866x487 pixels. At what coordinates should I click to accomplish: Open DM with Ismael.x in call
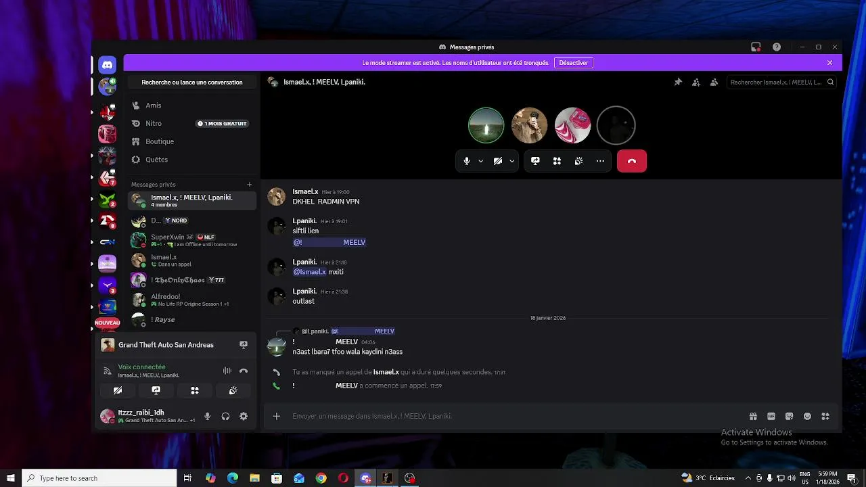click(x=192, y=260)
